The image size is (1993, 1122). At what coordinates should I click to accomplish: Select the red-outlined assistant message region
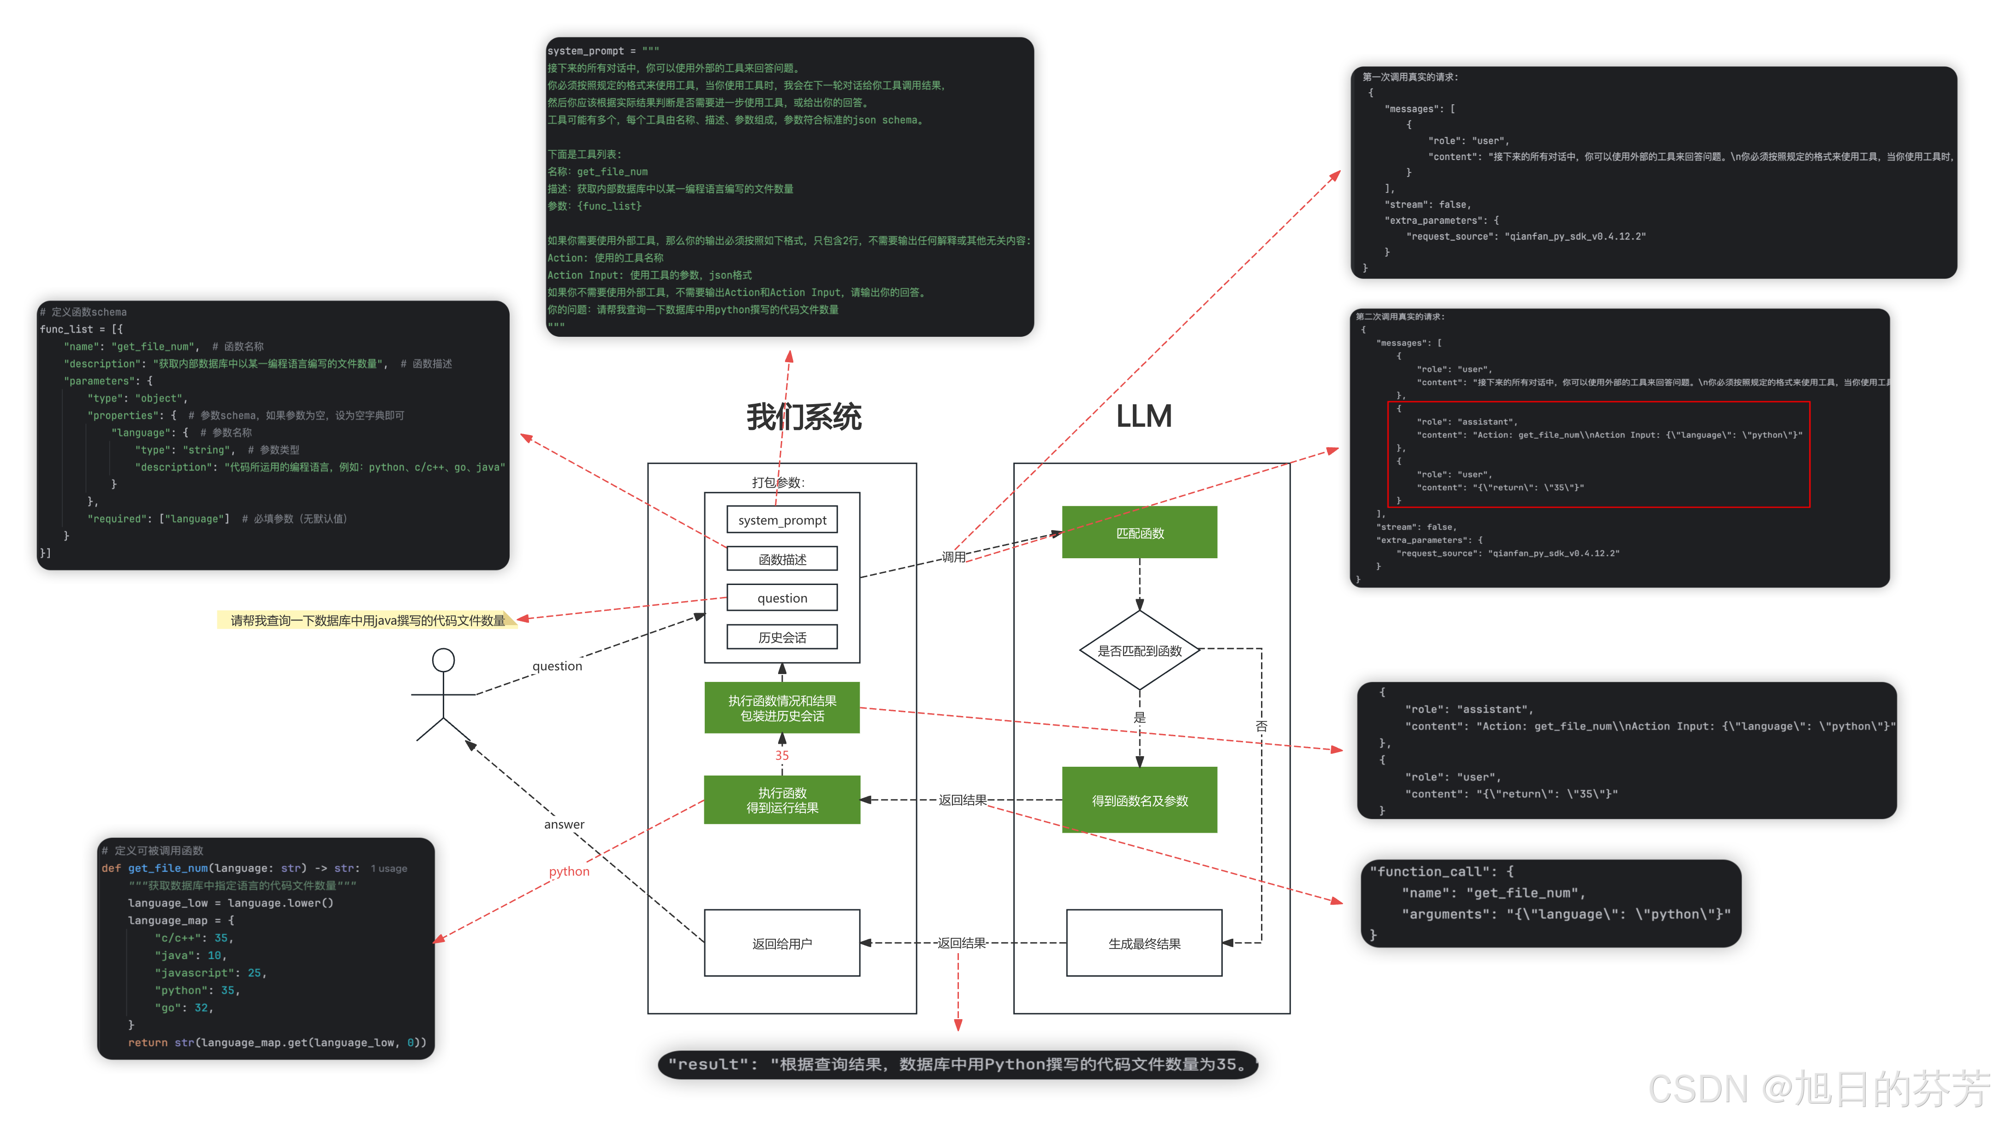coord(1599,454)
